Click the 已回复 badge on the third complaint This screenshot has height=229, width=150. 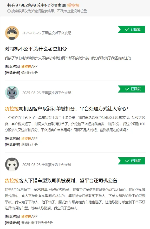(x=132, y=161)
